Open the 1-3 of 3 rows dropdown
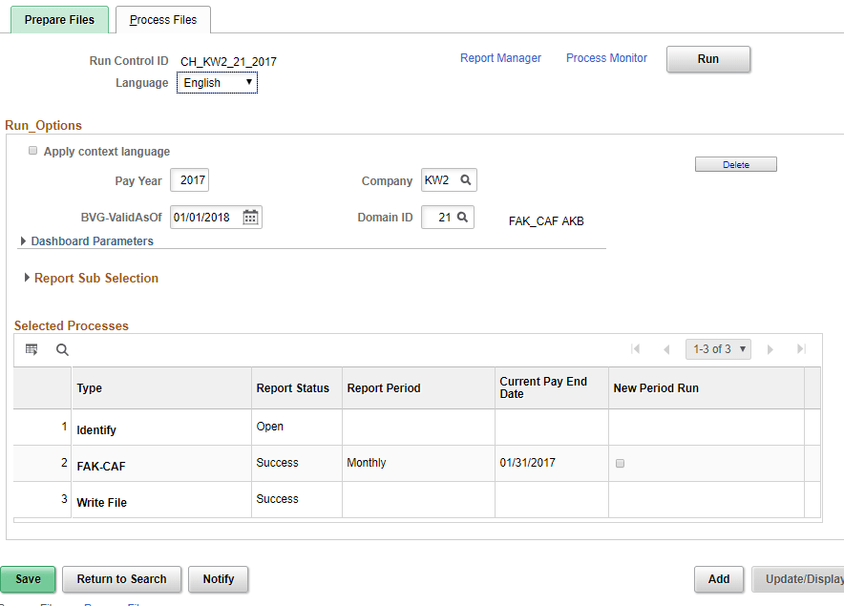Screen dimensions: 844x606 click(718, 349)
